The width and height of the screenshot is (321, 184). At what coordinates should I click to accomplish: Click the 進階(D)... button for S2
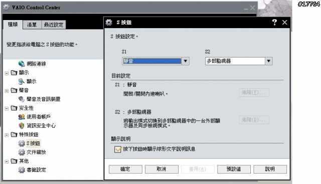(x=254, y=120)
